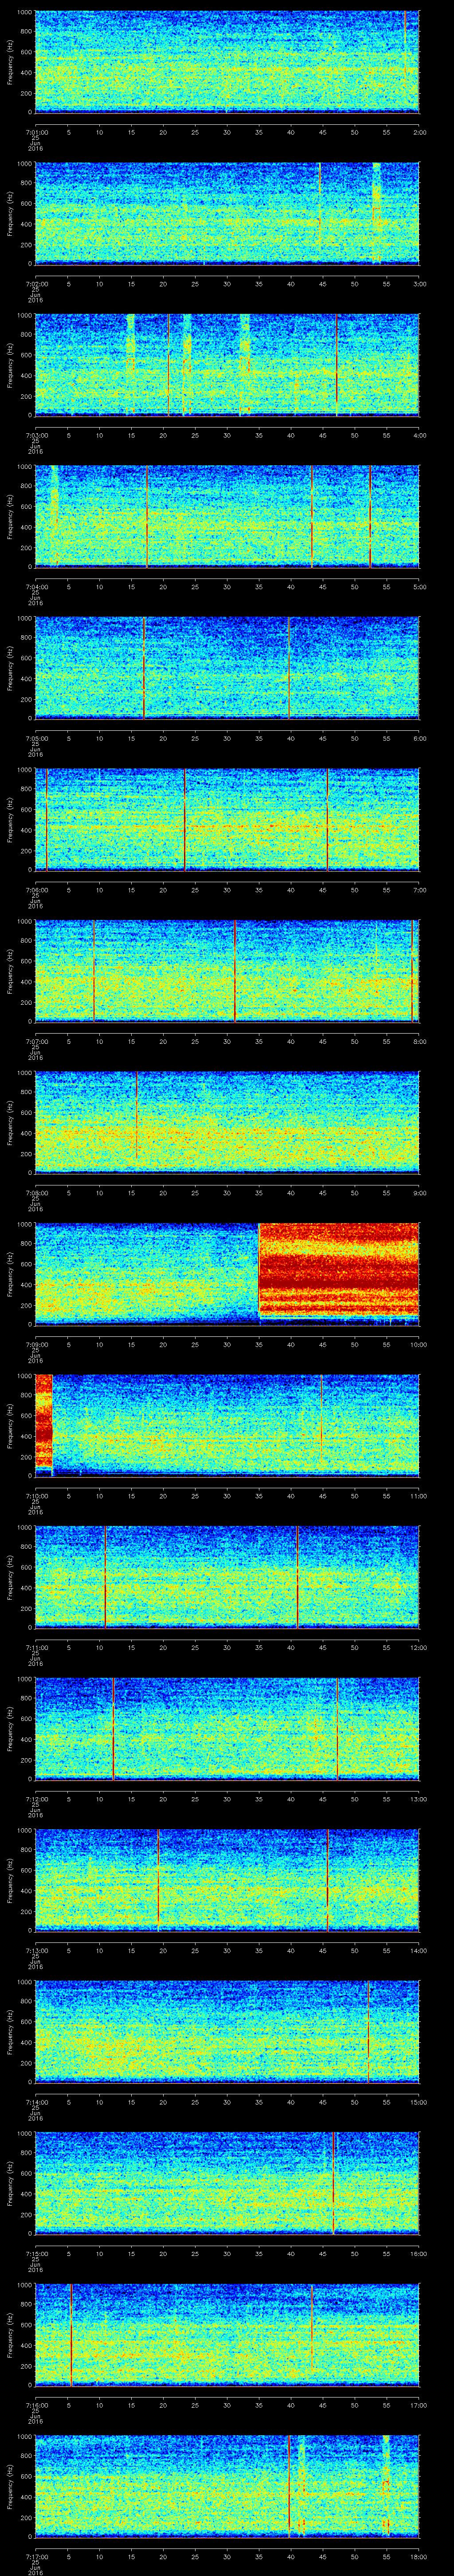Click the red vertical line near 52 s in the 7:04:00 spectrogram

(370, 516)
